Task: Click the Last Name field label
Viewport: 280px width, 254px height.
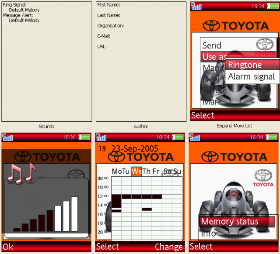Action: tap(109, 15)
